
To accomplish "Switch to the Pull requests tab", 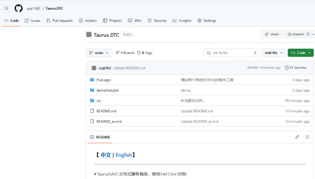I will tap(59, 21).
